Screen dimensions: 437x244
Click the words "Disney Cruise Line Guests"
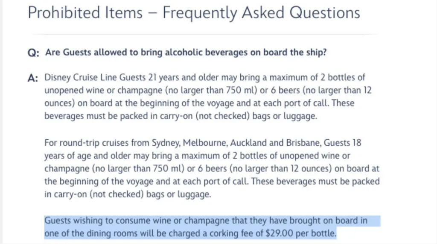click(x=89, y=78)
